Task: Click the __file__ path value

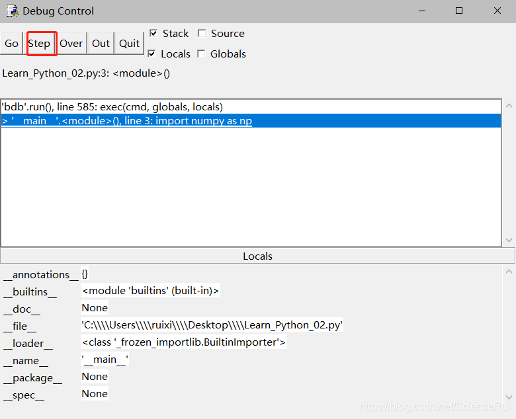Action: click(x=212, y=325)
